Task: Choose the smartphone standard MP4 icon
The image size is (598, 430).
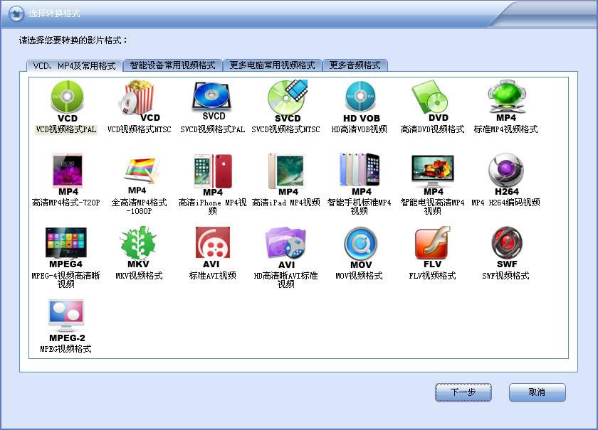Action: (360, 174)
